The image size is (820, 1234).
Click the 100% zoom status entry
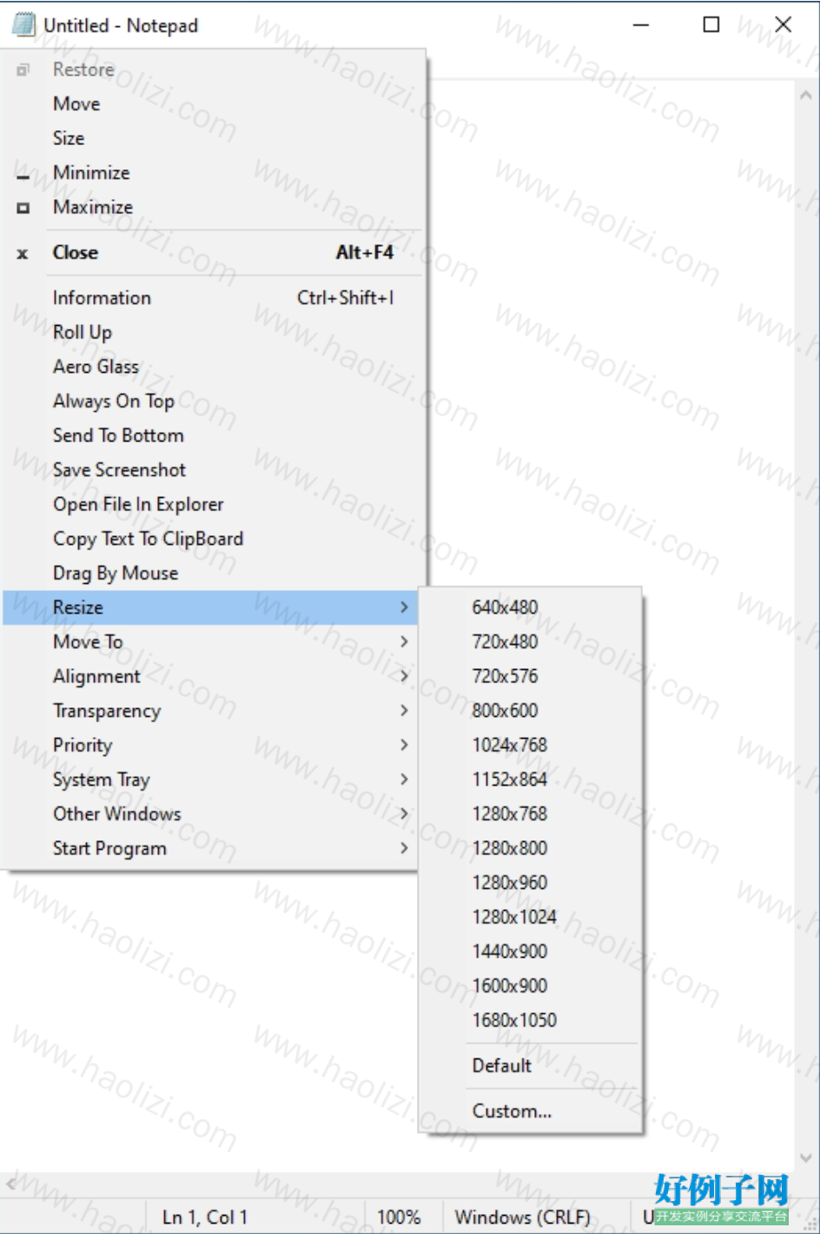tap(399, 1217)
